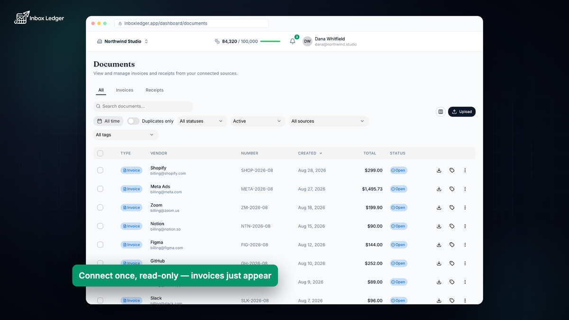Open the Northwind Studio workspace switcher
This screenshot has height=320, width=569.
[x=123, y=41]
